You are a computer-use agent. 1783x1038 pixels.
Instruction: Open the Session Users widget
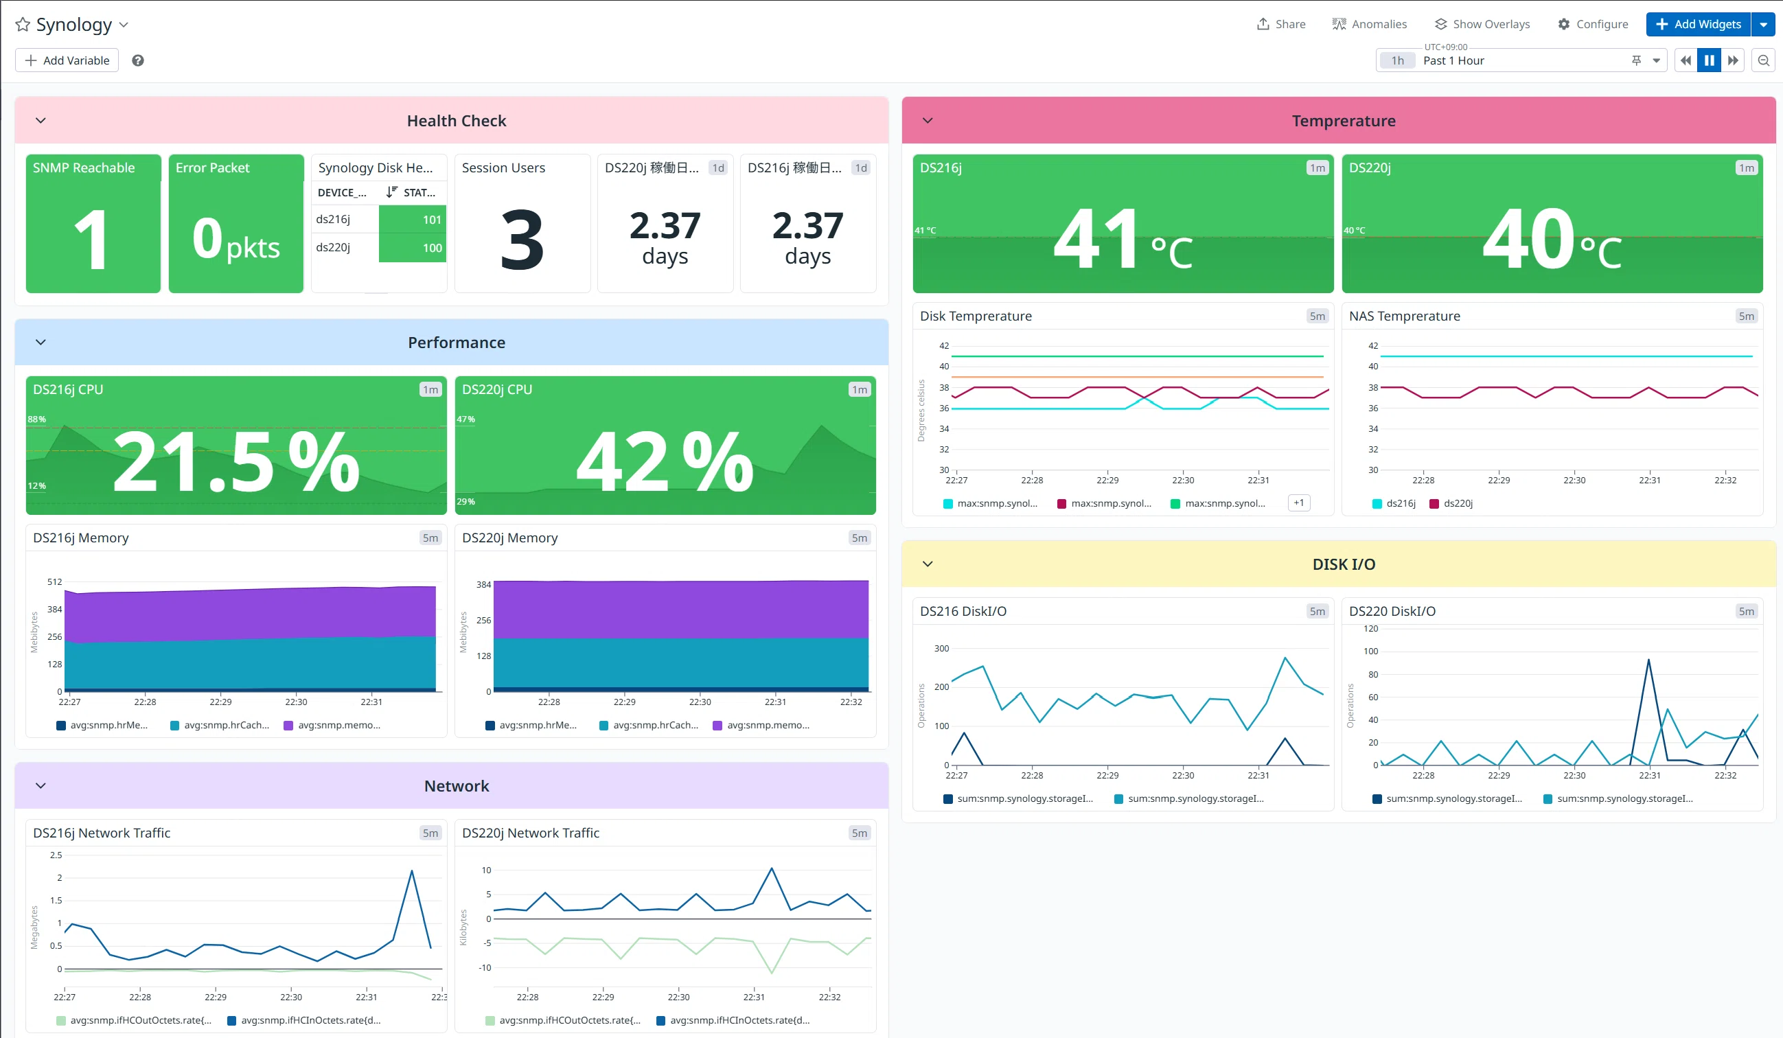point(522,224)
